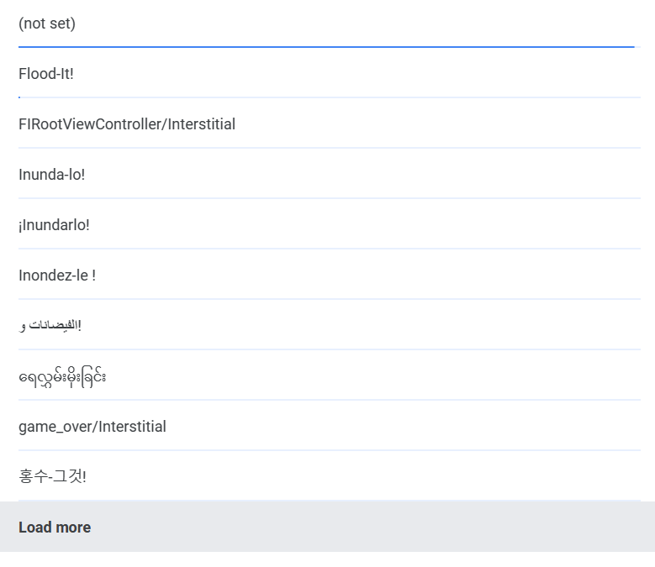Image resolution: width=655 pixels, height=567 pixels.
Task: Select the "(not set)" row
Action: click(x=329, y=24)
